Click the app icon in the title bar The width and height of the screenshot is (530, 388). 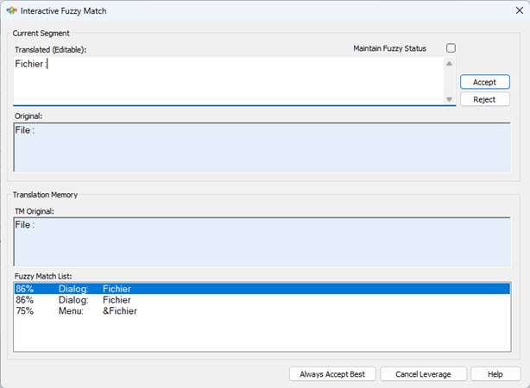click(x=11, y=10)
